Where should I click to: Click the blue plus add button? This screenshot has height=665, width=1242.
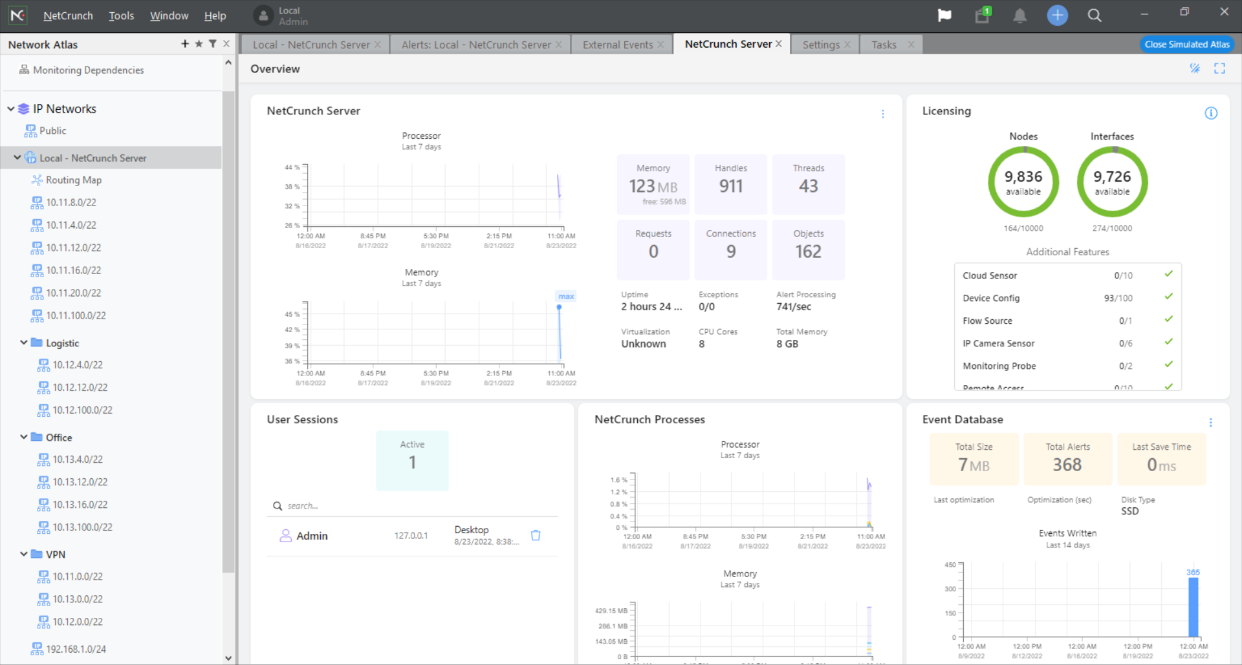pyautogui.click(x=1057, y=16)
